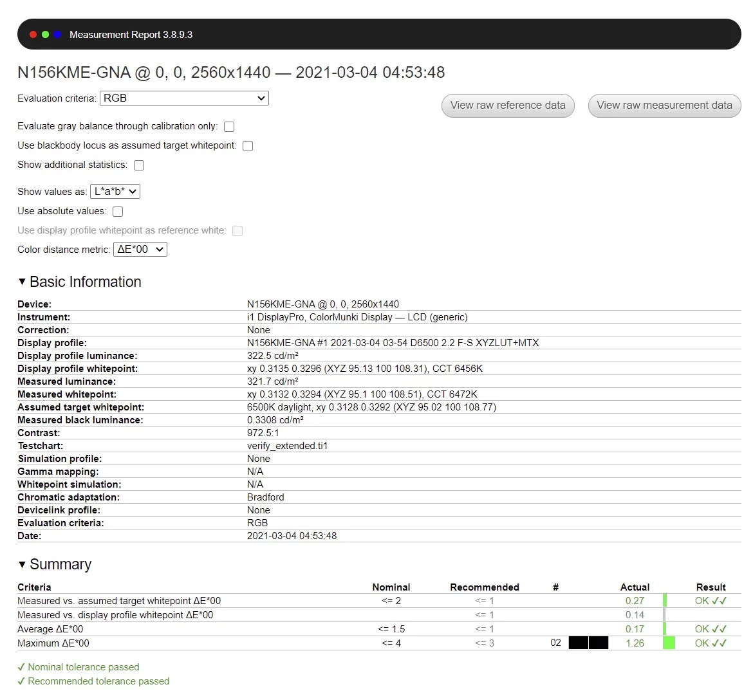Click the Measured whitepoint xy 0.3132 value
Image resolution: width=753 pixels, height=698 pixels.
pyautogui.click(x=362, y=394)
